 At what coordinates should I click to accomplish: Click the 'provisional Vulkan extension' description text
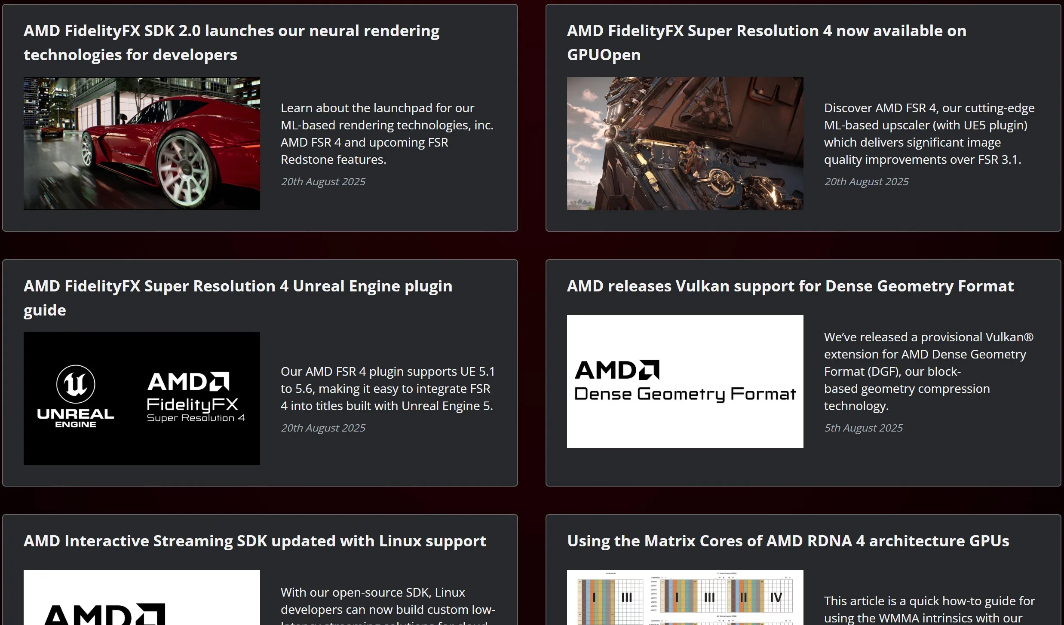pyautogui.click(x=929, y=371)
